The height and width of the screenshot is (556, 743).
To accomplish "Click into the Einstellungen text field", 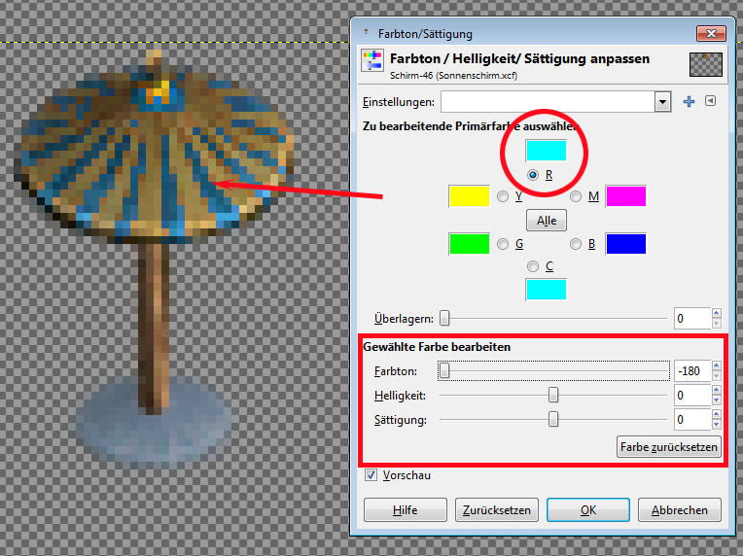I will [x=548, y=102].
